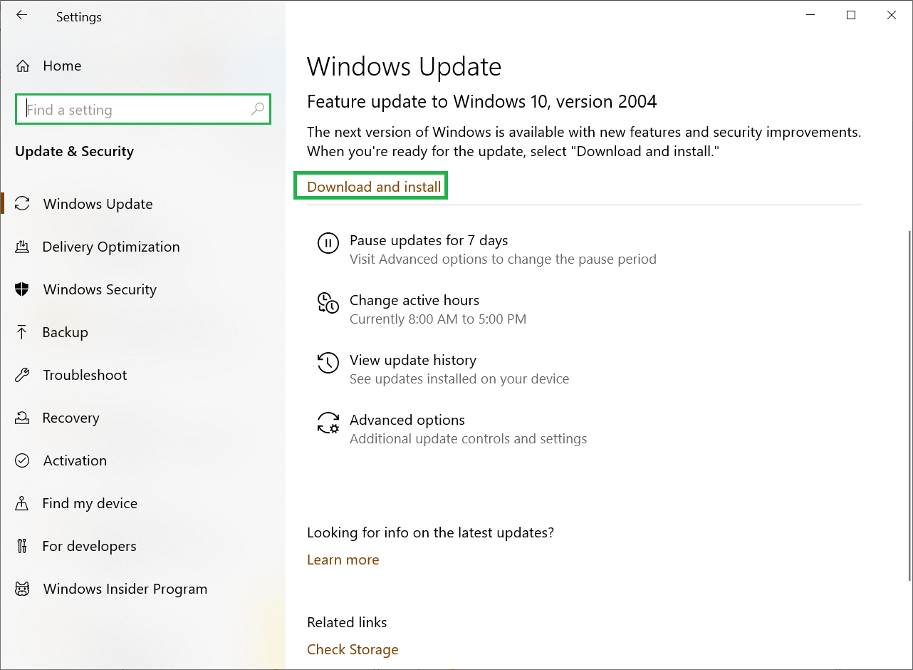Screen dimensions: 913x670
Task: Click the Find my device icon
Action: pos(22,503)
